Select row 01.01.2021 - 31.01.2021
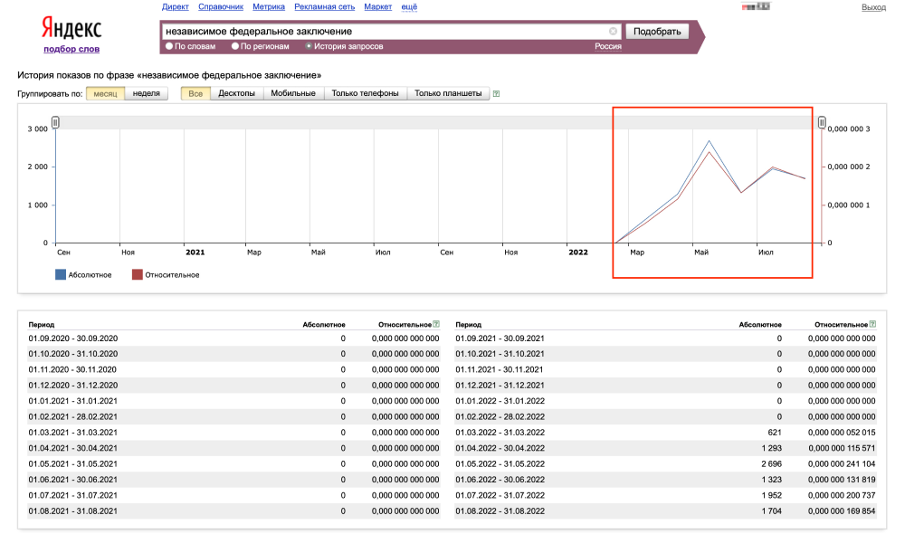Image resolution: width=905 pixels, height=534 pixels. pos(233,401)
